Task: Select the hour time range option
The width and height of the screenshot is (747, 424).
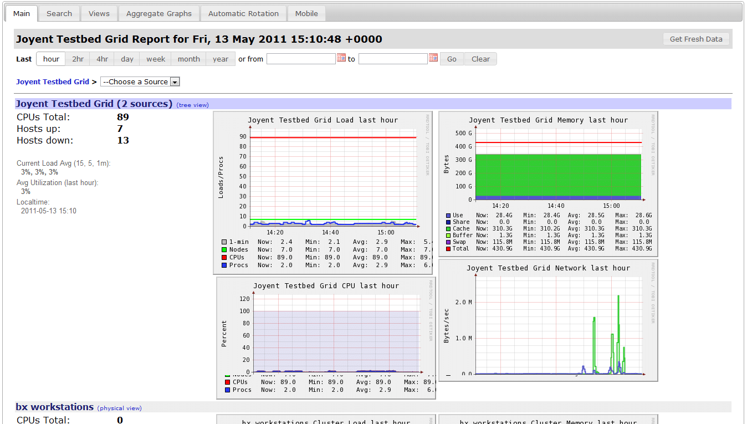Action: (51, 59)
